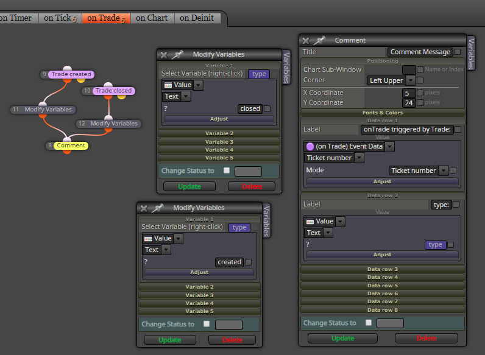Click Update in the Comment panel
Image resolution: width=485 pixels, height=355 pixels.
pyautogui.click(x=342, y=339)
